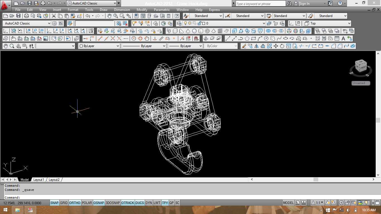
Task: Click the Sign In link
Action: point(304,4)
